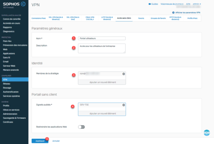Open Pare-feu in sidebar
214x144 pixels.
pos(7,41)
